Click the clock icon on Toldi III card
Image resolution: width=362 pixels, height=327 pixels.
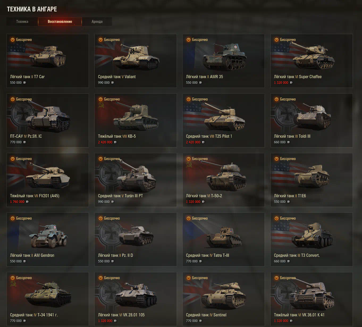coord(276,99)
